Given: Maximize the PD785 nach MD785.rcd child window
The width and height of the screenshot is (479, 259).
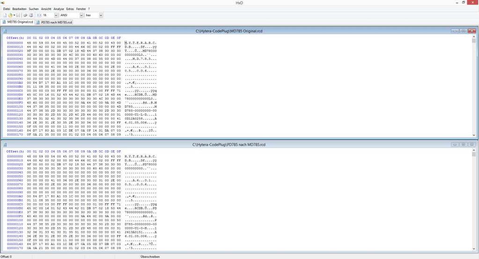Looking at the screenshot, I should (463, 144).
